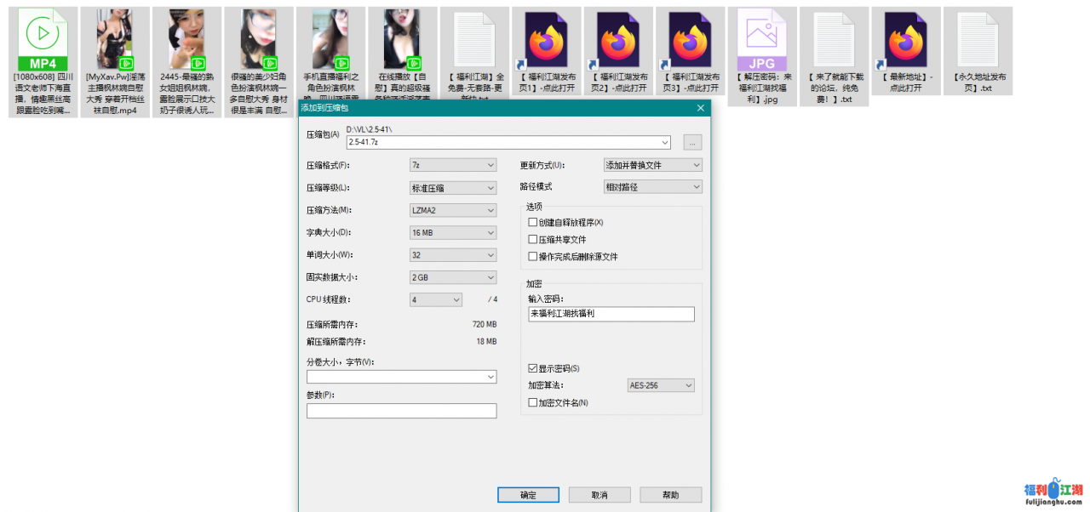This screenshot has height=512, width=1090.
Task: Open the 最新地址 Firefox shortcut
Action: (905, 38)
